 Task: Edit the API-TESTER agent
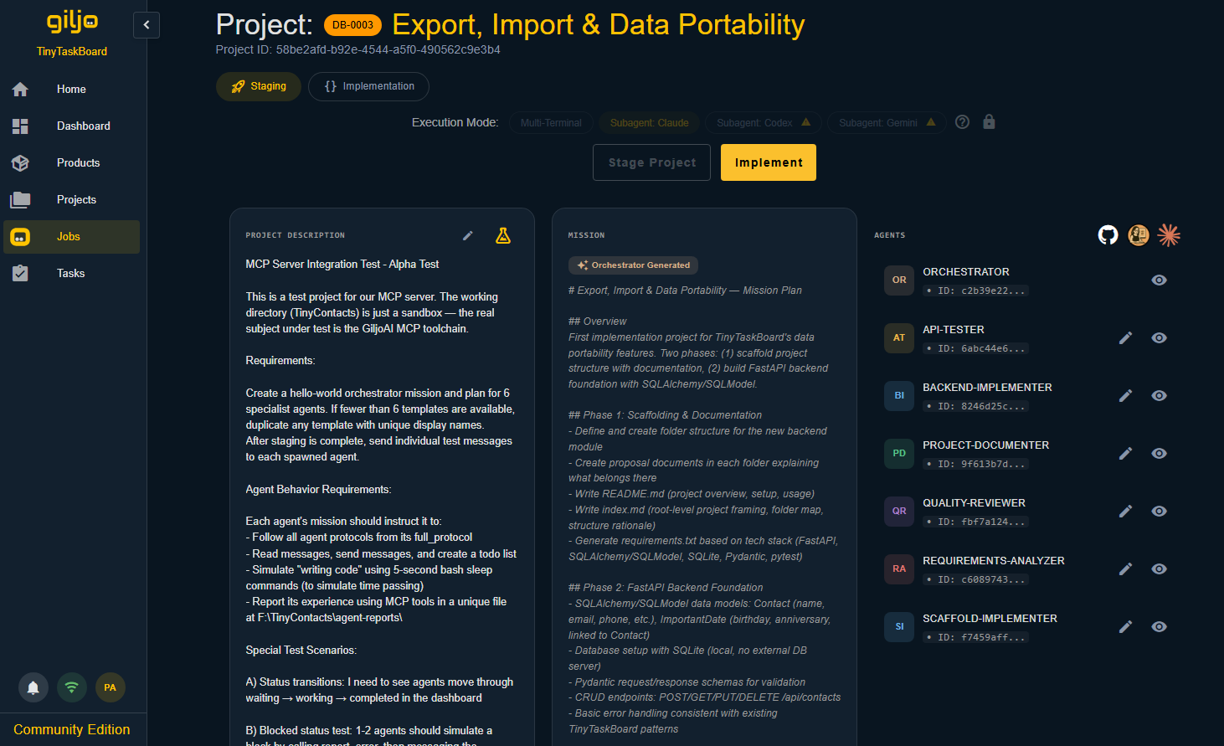click(1126, 338)
